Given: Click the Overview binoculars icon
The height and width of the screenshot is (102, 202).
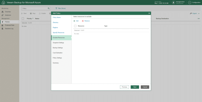Looking at the screenshot, I should [x=2, y=12].
